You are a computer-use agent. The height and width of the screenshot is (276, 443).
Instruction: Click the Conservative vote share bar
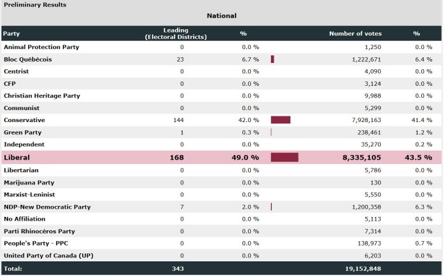pos(281,120)
